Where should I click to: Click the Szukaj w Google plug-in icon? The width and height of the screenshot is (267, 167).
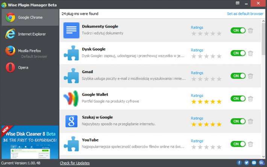(71, 121)
